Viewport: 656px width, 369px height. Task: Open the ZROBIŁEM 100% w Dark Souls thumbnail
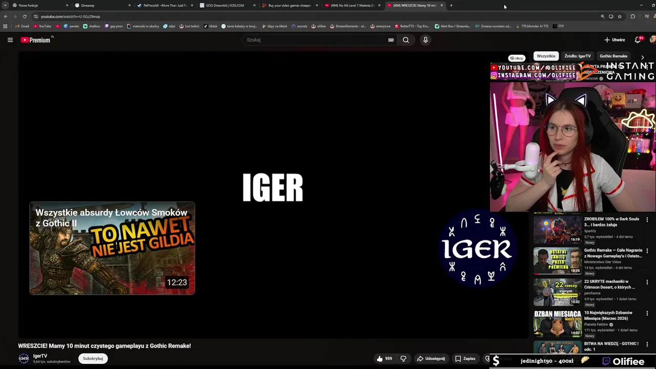click(557, 230)
